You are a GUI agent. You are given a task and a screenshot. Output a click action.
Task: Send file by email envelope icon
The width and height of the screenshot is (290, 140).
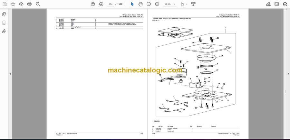pos(277,4)
